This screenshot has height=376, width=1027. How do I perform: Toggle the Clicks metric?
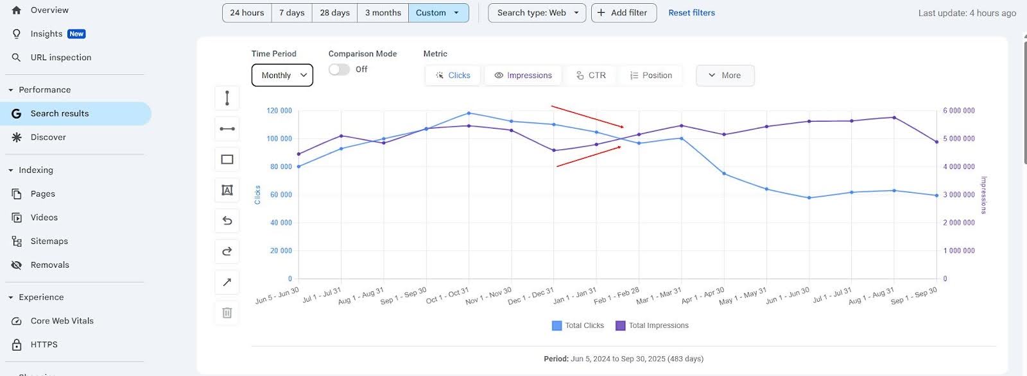tap(453, 76)
